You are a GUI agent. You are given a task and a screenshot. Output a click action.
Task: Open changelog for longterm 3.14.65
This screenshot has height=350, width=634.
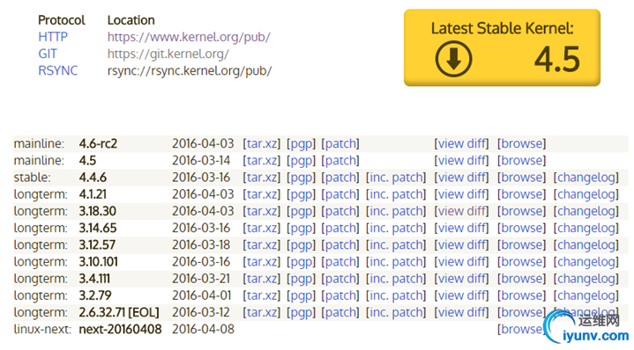coord(586,229)
